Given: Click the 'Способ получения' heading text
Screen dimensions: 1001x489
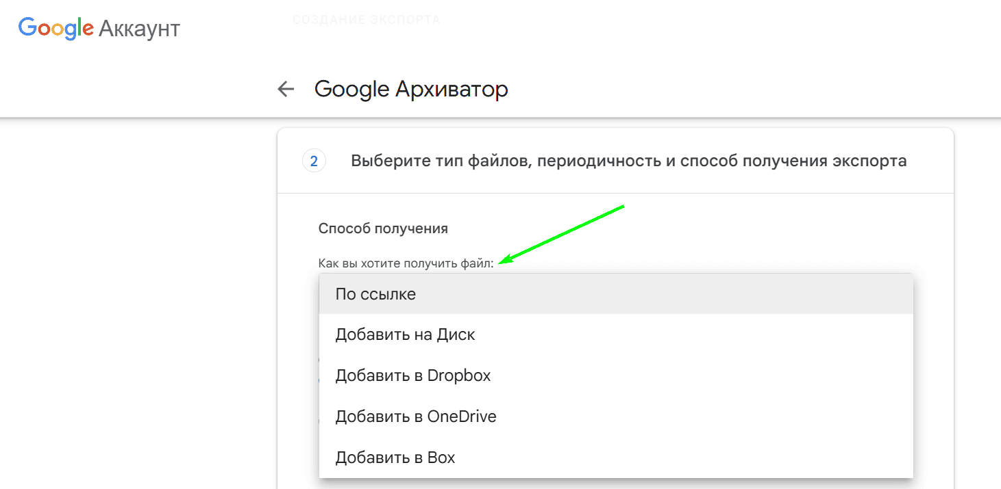Looking at the screenshot, I should pos(383,228).
